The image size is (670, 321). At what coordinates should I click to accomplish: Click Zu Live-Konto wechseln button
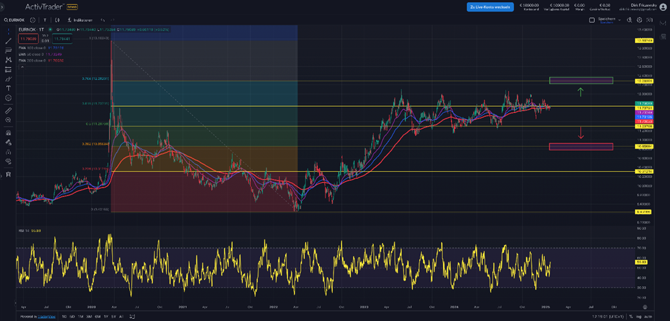tap(490, 7)
